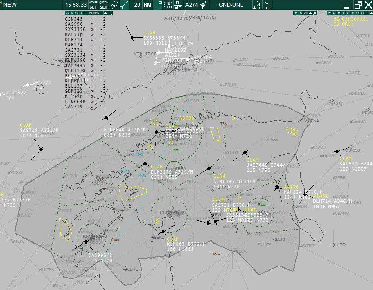
Task: Toggle the F button in voice panel
Action: [x=296, y=13]
